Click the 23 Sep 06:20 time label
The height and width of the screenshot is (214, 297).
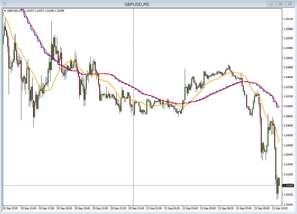226,208
